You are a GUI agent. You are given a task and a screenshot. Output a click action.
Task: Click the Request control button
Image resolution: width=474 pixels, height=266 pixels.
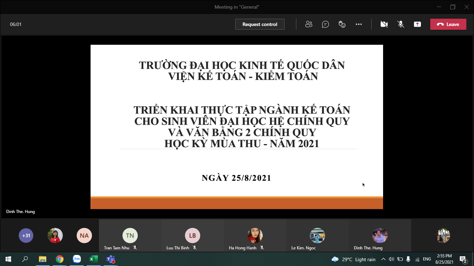[260, 24]
